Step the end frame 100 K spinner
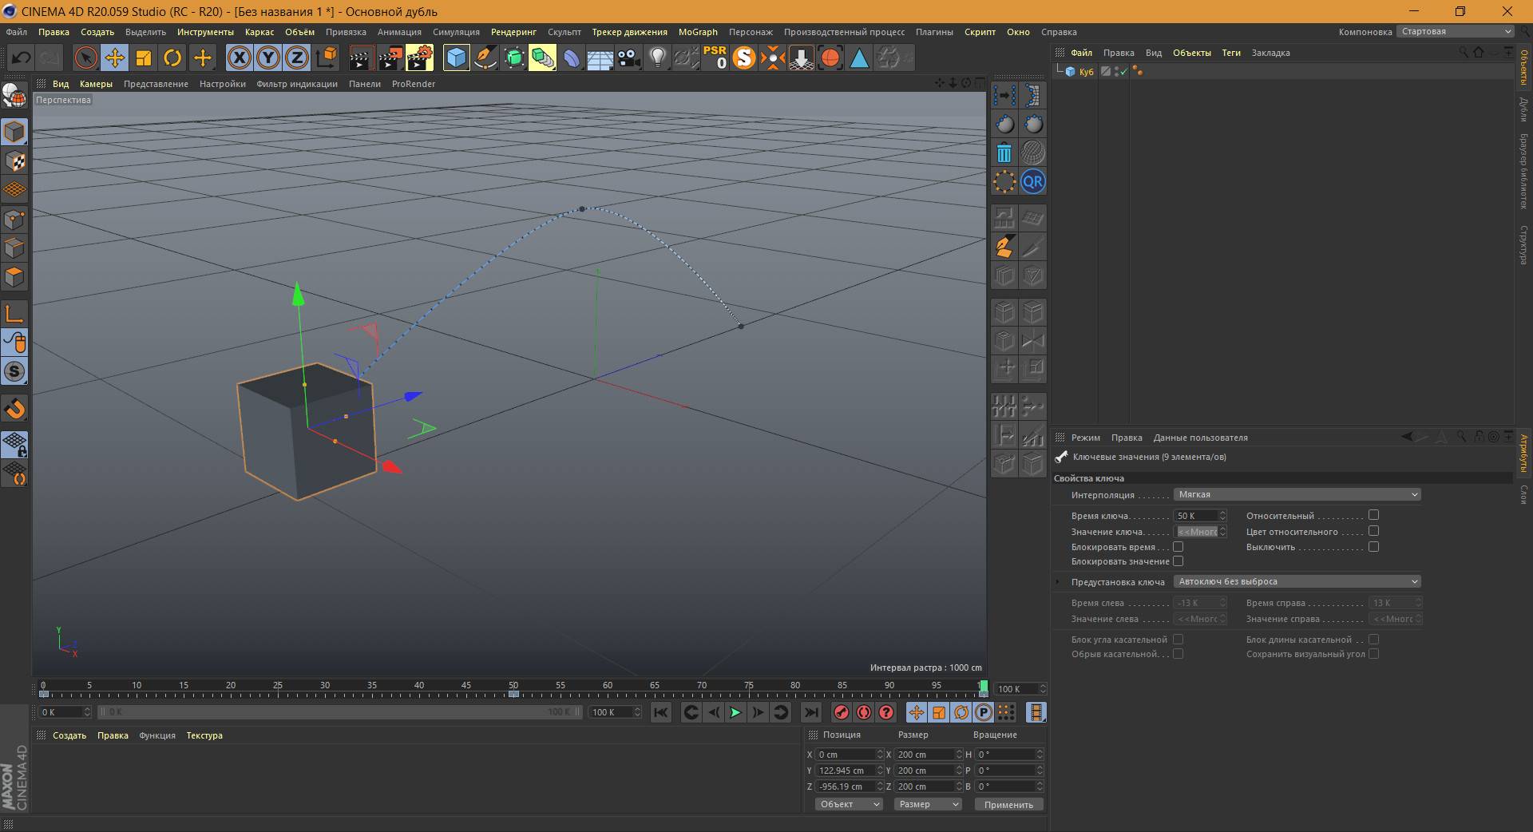The height and width of the screenshot is (832, 1533). (637, 711)
